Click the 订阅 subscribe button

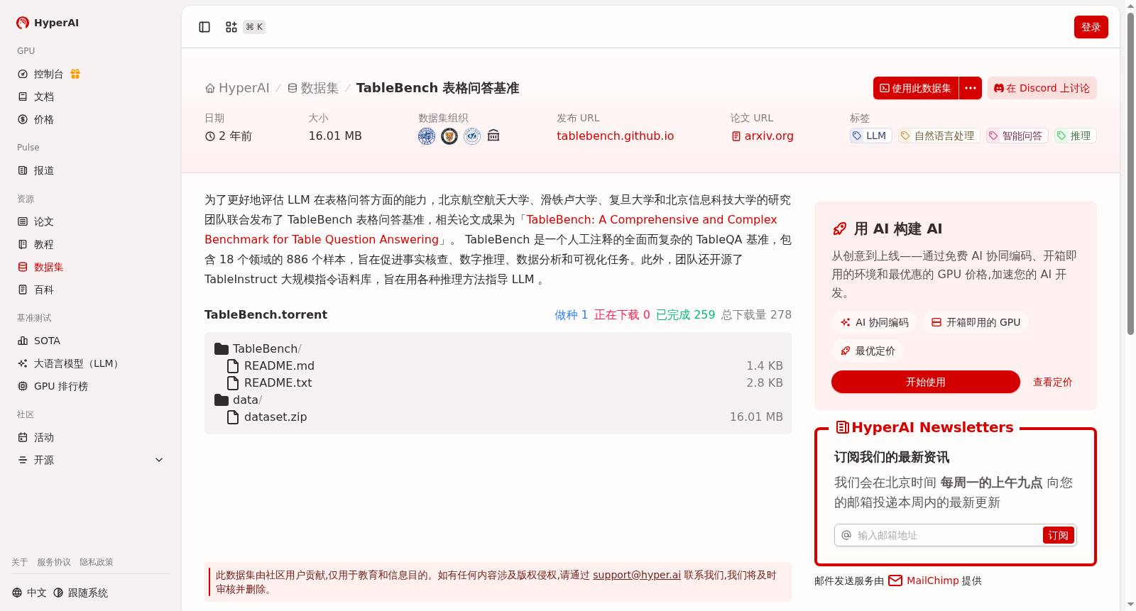pos(1058,535)
